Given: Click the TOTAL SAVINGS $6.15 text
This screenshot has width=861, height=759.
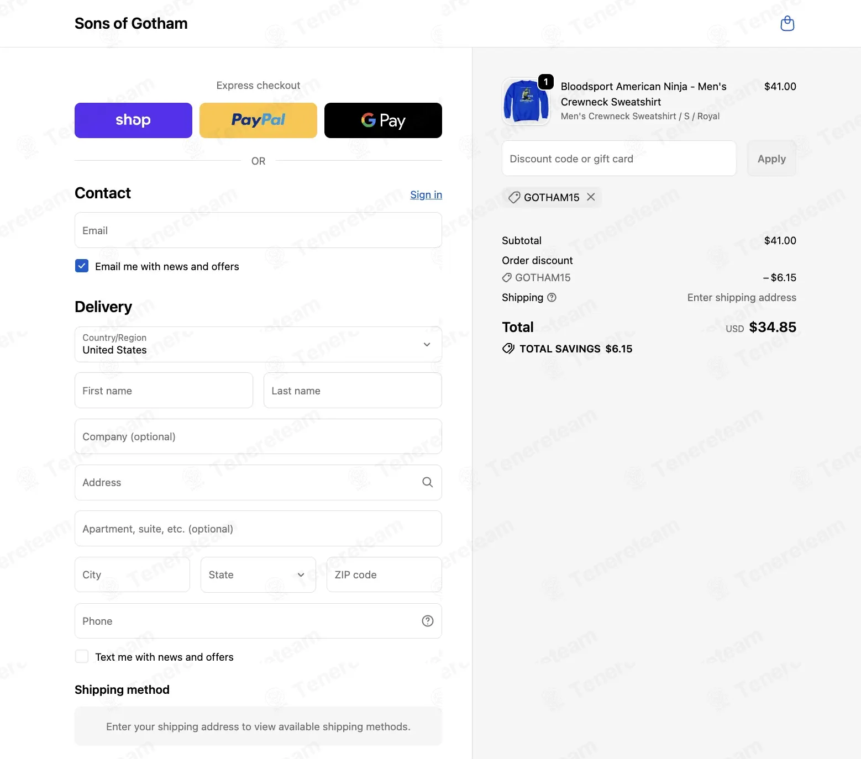Looking at the screenshot, I should (576, 349).
